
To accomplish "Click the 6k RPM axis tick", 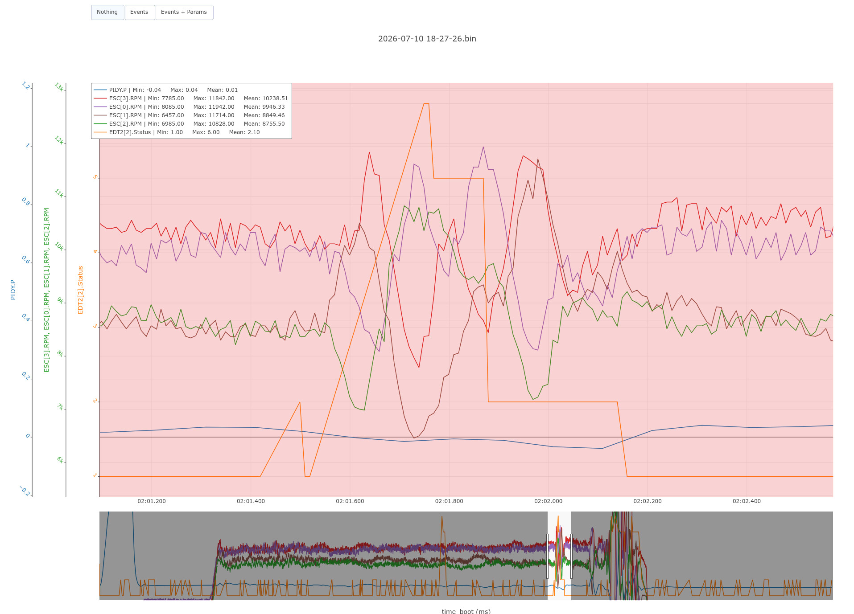I will point(60,460).
